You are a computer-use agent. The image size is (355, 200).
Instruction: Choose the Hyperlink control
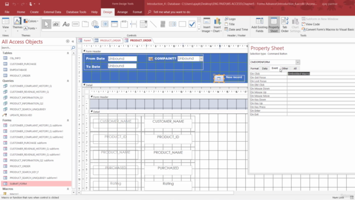click(95, 24)
